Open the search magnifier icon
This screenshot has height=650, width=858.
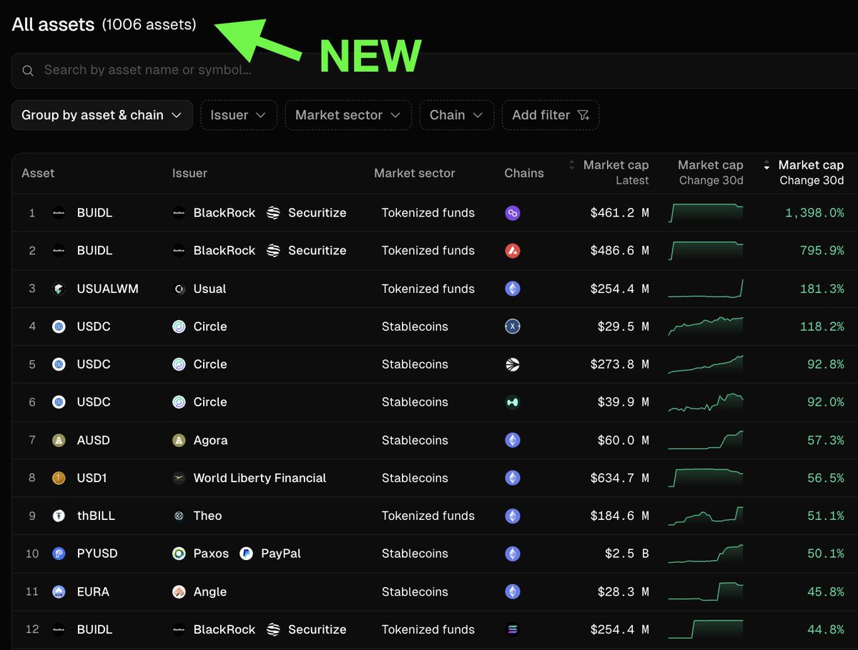click(27, 70)
